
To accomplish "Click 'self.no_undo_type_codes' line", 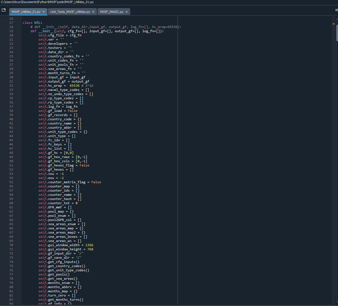I will click(x=66, y=94).
